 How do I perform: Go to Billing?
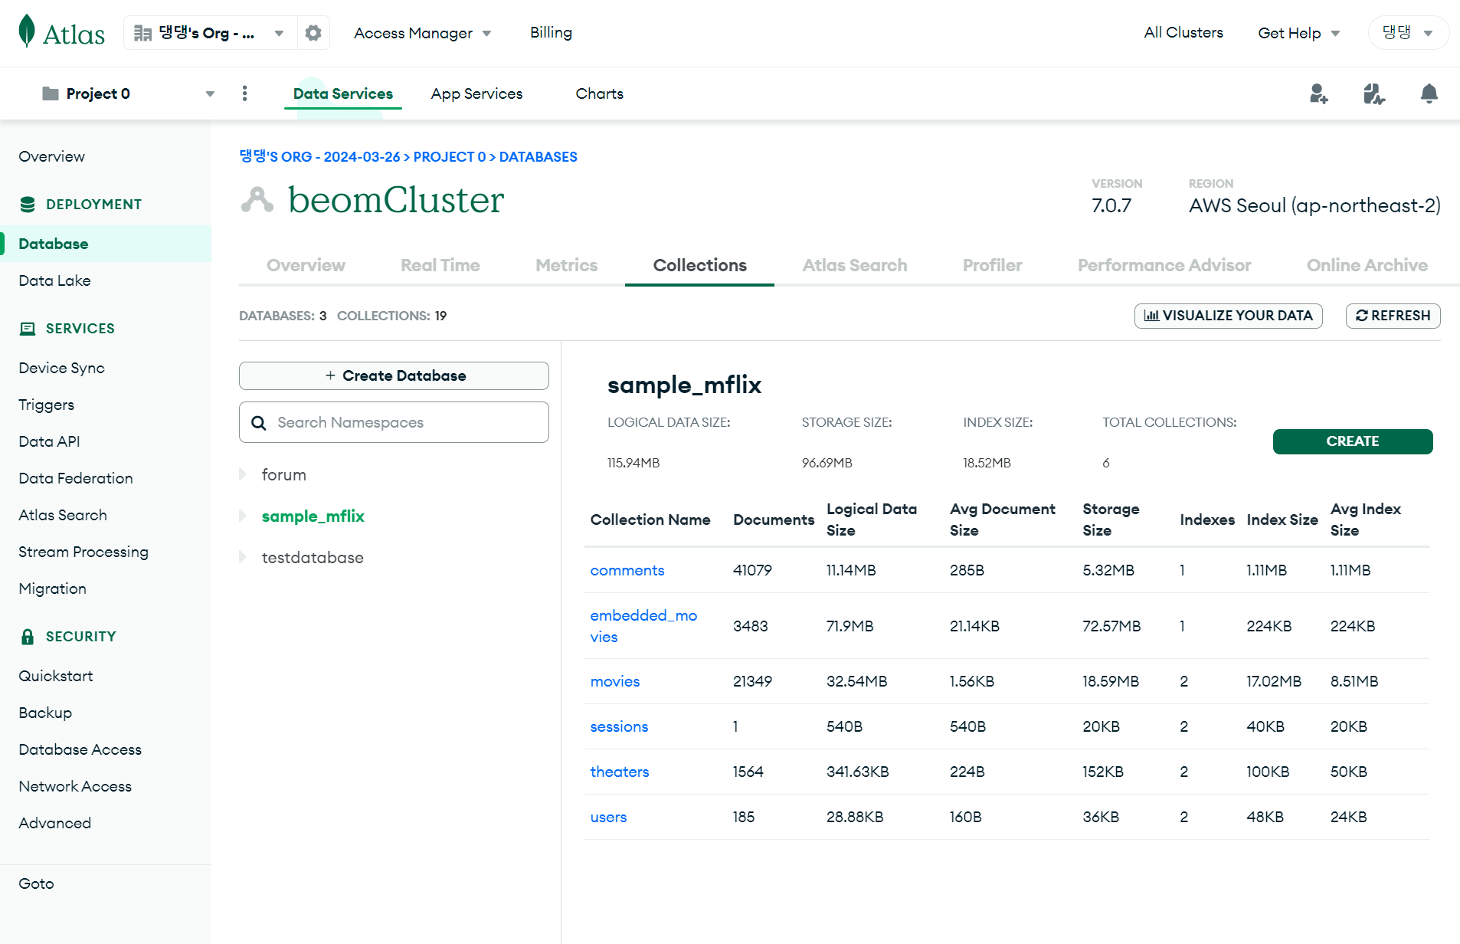(551, 33)
